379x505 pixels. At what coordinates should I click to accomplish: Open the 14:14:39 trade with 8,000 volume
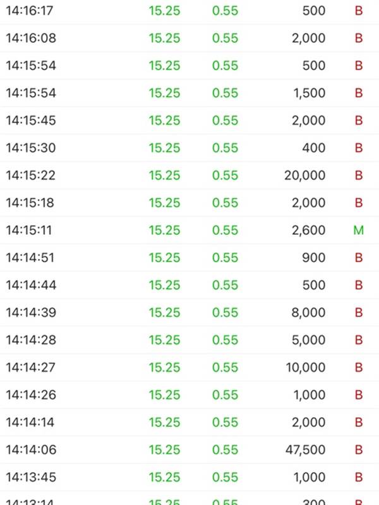pos(189,312)
